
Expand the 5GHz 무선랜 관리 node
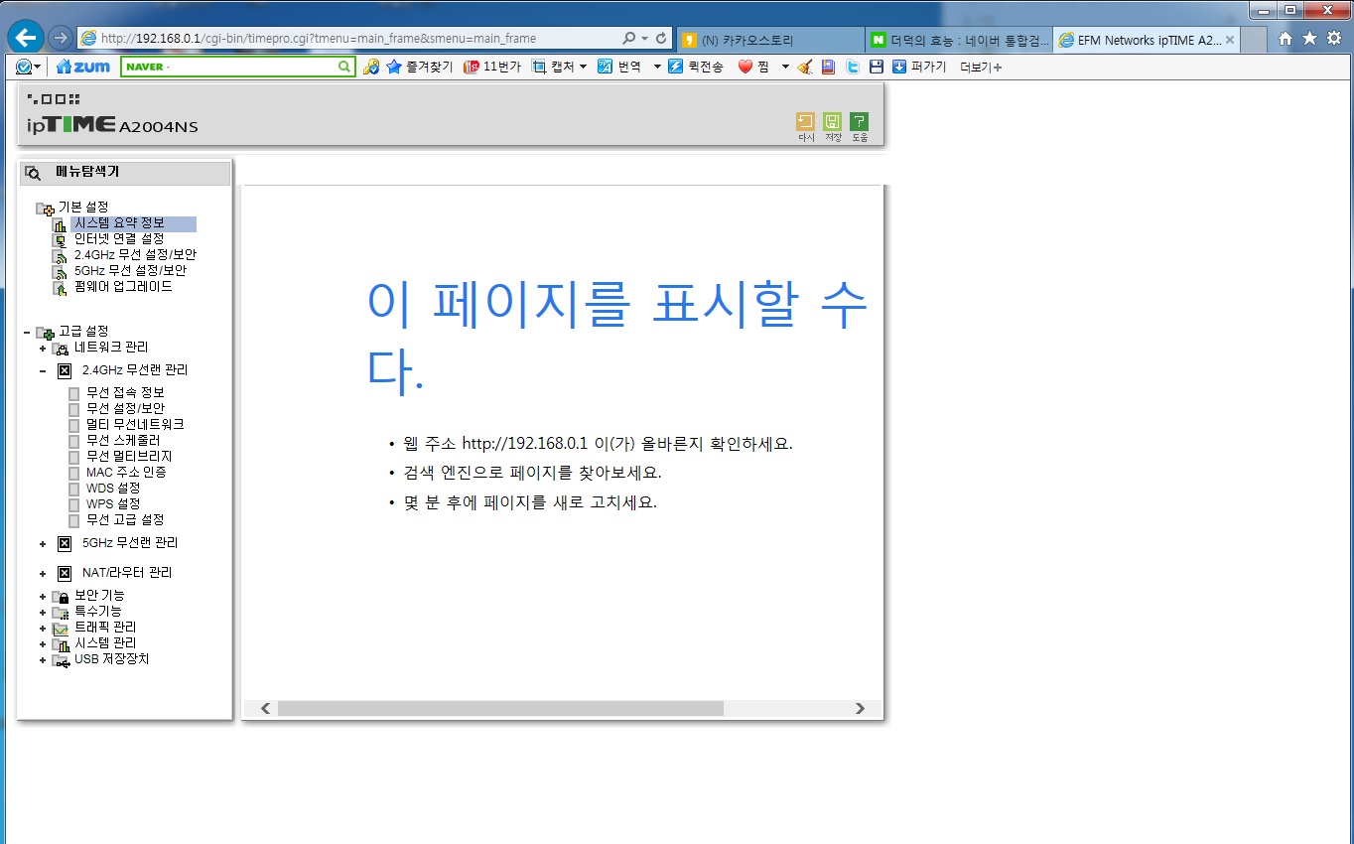(x=43, y=544)
